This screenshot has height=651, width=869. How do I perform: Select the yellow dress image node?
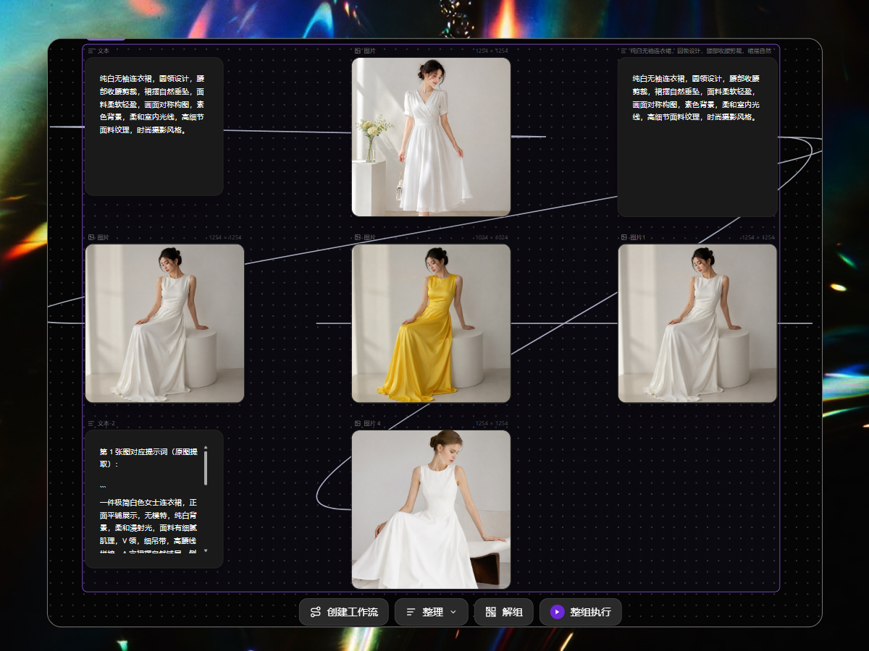[431, 323]
